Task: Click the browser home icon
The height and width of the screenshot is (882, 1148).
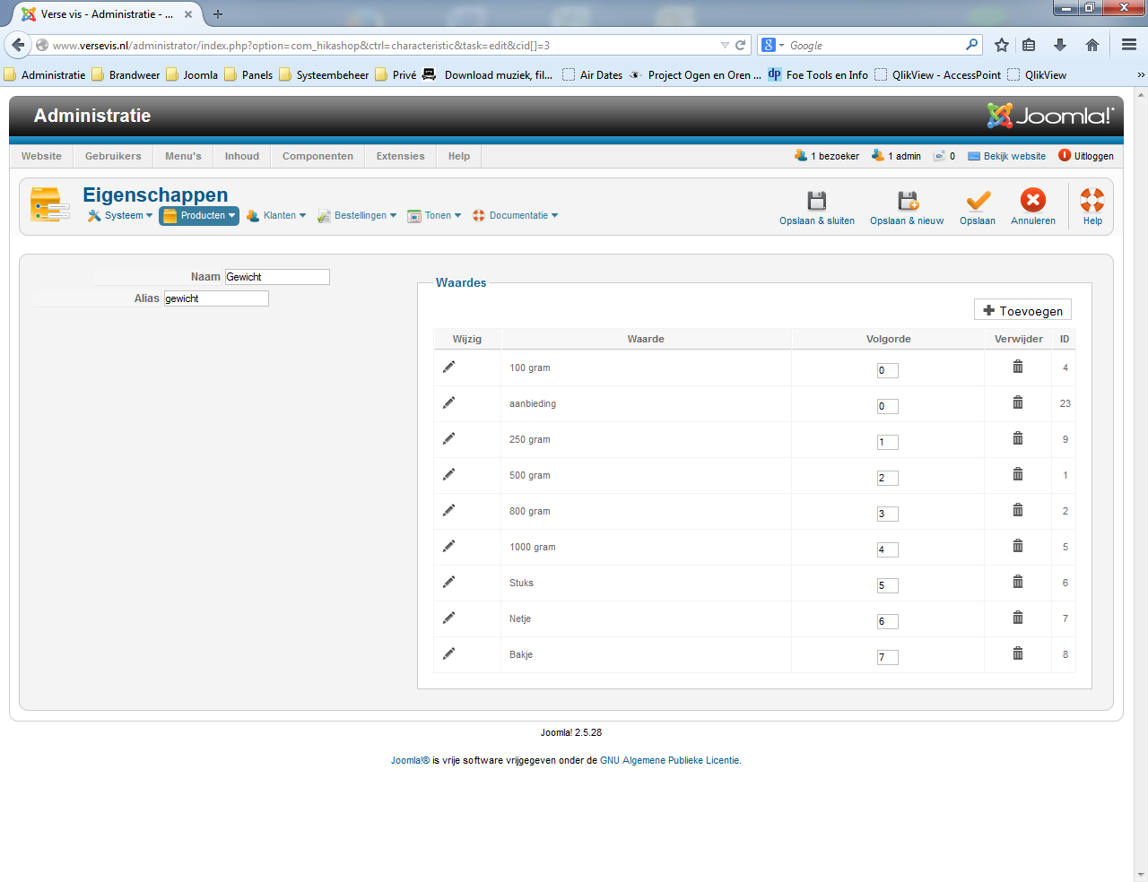Action: 1092,45
